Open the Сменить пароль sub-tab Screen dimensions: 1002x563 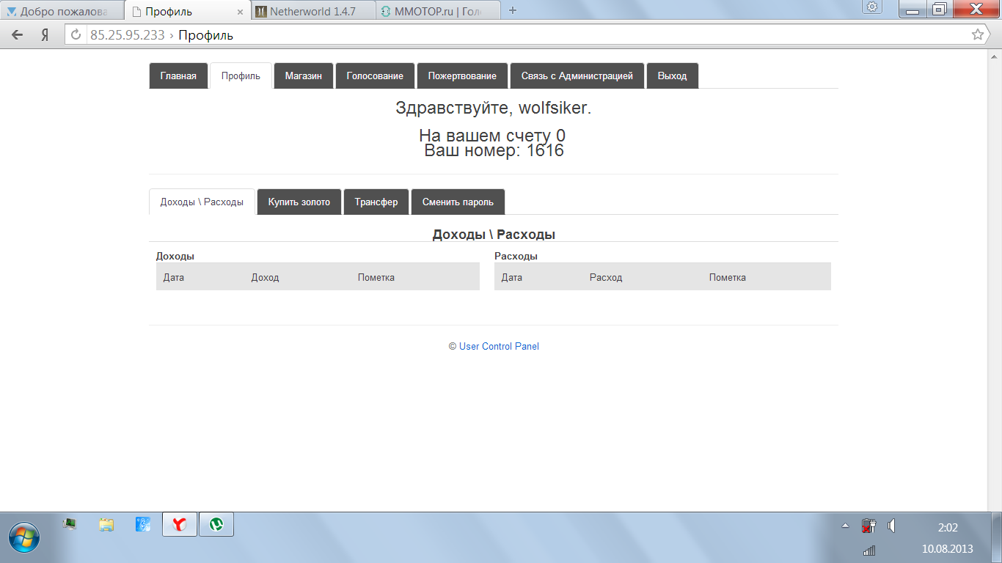[458, 202]
